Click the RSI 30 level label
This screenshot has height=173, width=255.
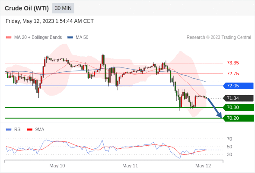(x=229, y=154)
